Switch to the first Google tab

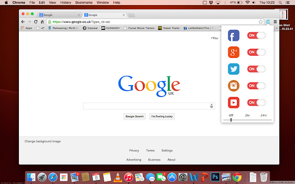coord(59,15)
